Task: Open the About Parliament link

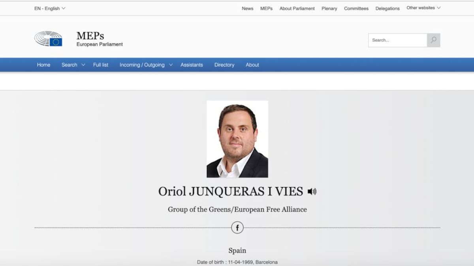Action: pos(297,8)
